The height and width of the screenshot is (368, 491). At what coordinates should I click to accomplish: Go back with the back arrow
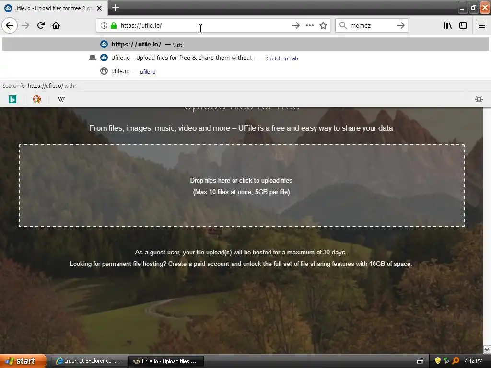(x=10, y=25)
